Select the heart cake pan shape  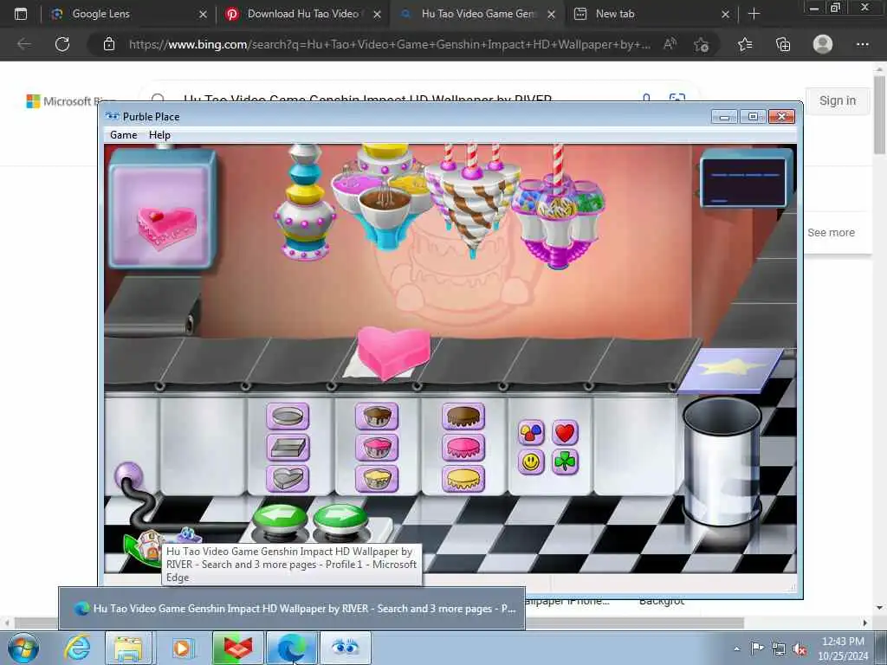(x=288, y=478)
